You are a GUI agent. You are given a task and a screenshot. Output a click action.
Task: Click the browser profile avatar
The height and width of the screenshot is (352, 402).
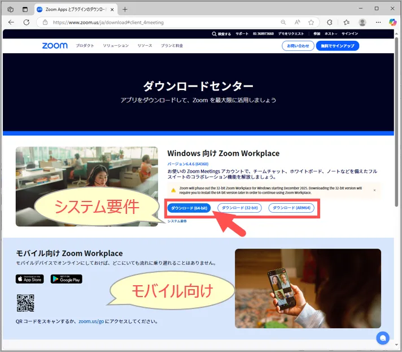pos(362,22)
